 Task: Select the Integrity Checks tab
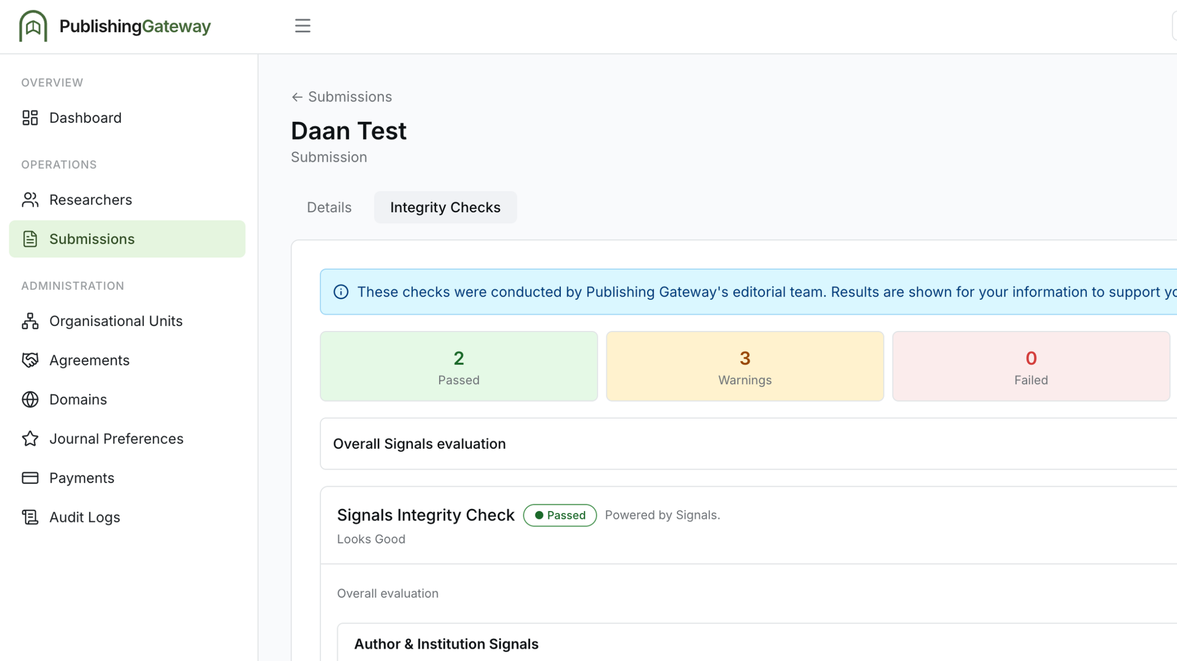445,207
